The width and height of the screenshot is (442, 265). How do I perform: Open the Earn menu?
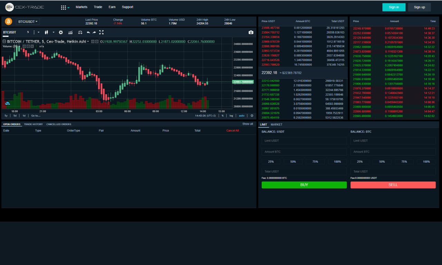coord(112,7)
